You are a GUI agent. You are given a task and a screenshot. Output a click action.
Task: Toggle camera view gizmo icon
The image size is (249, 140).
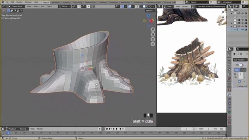[153, 39]
